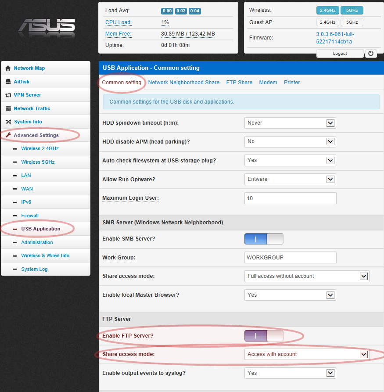Toggle the Enable SMB Server switch
The width and height of the screenshot is (384, 392).
pyautogui.click(x=264, y=239)
